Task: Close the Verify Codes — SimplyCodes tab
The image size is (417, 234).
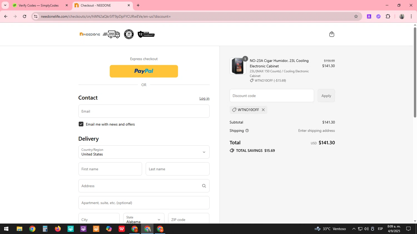Action: click(66, 5)
